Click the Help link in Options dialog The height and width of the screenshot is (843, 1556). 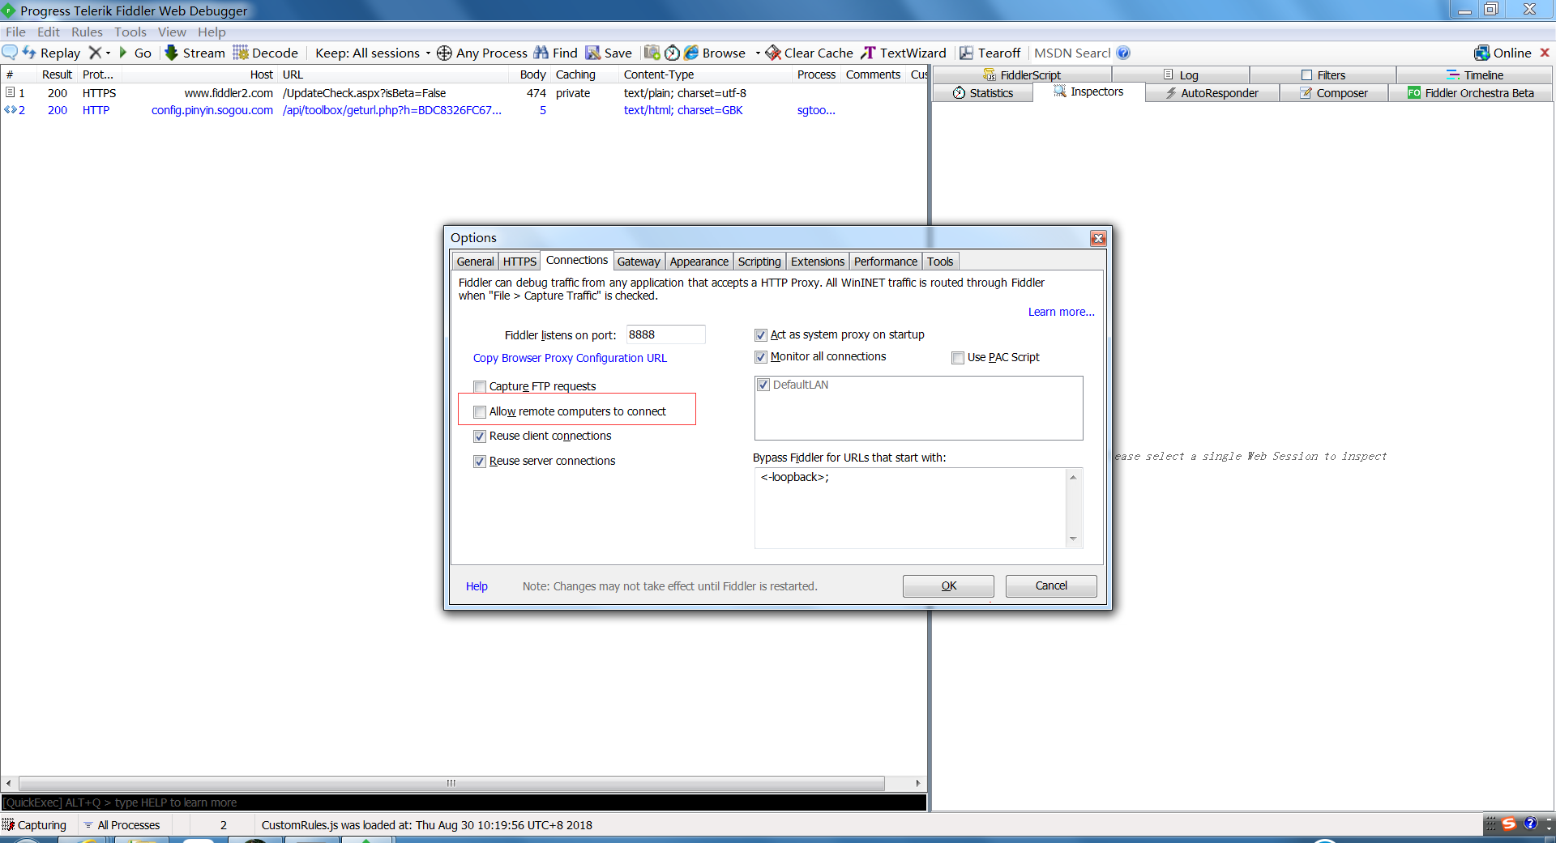(x=477, y=586)
